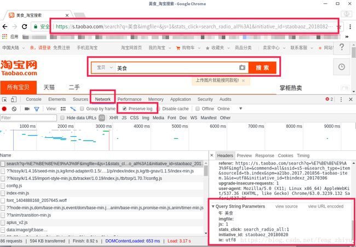Toggle the waterfall overview icon
This screenshot has width=356, height=247.
pyautogui.click(x=73, y=109)
